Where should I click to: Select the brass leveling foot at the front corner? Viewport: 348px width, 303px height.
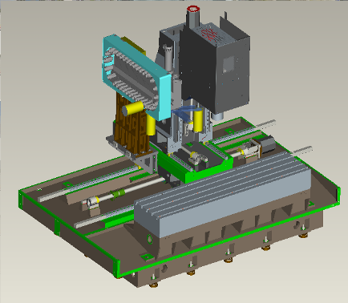point(153,285)
